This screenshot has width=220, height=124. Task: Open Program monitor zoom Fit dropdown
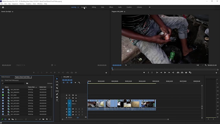pyautogui.click(x=128, y=65)
